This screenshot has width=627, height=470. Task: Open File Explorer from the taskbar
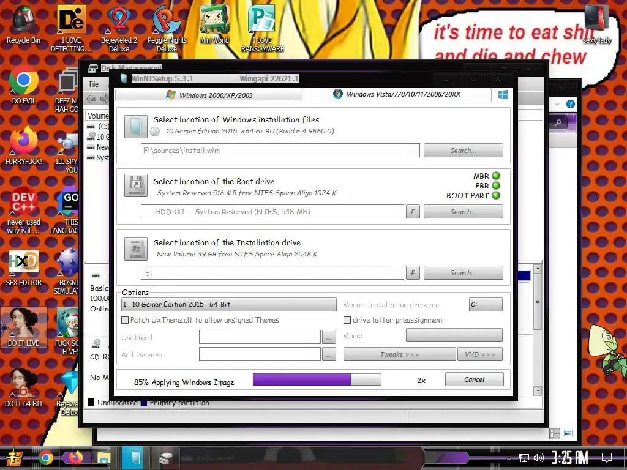click(x=104, y=458)
